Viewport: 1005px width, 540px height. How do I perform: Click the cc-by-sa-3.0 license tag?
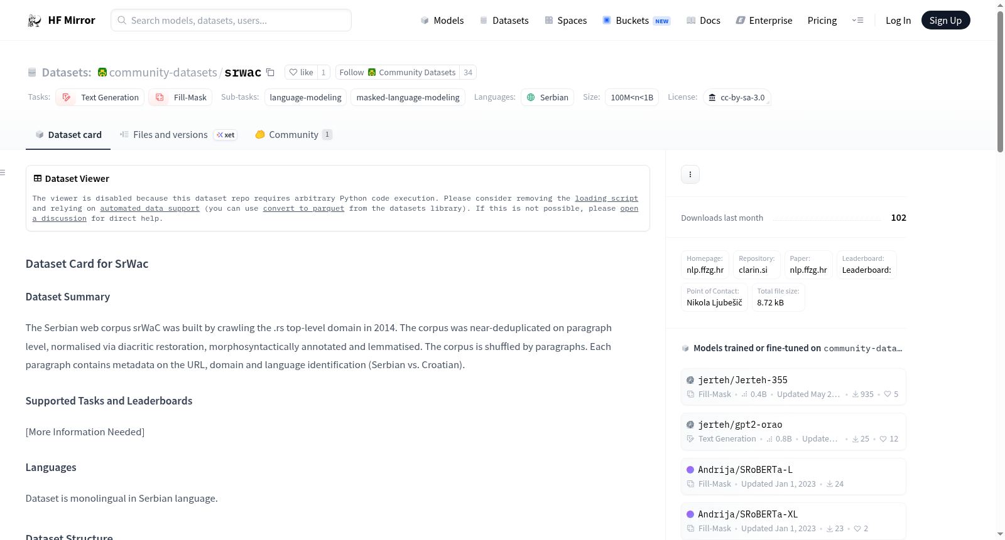[x=737, y=97]
